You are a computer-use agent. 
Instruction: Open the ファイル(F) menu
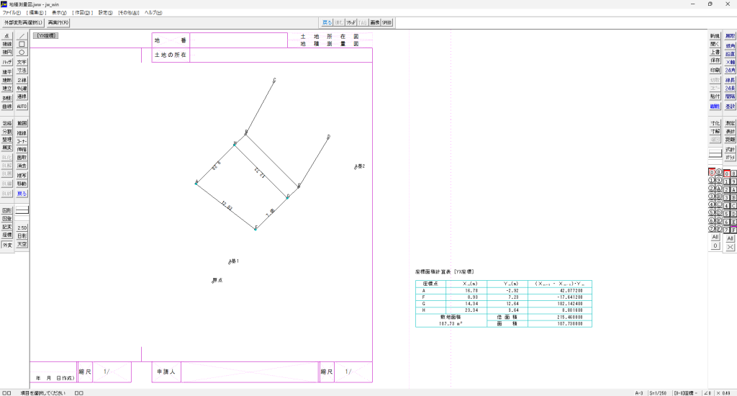[12, 13]
